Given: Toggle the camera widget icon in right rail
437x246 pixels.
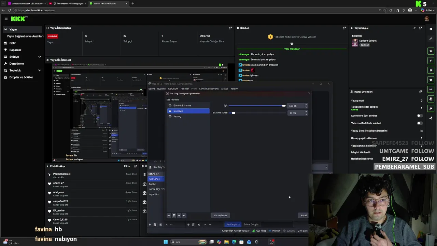Looking at the screenshot, I should point(431,99).
